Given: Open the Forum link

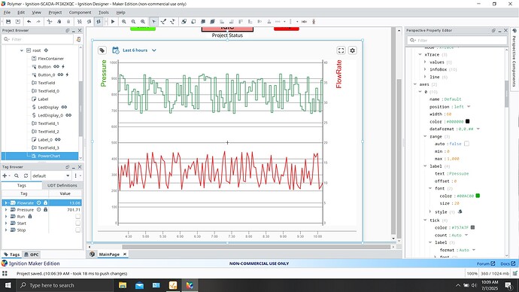Looking at the screenshot, I should click(x=486, y=263).
